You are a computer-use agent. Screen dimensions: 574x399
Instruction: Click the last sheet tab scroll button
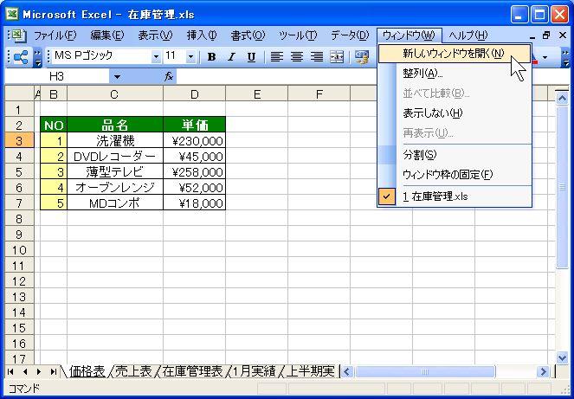(54, 371)
